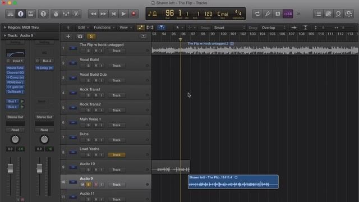The image size is (359, 202).
Task: Click the Main Verse 1 track icon
Action: pos(73,122)
